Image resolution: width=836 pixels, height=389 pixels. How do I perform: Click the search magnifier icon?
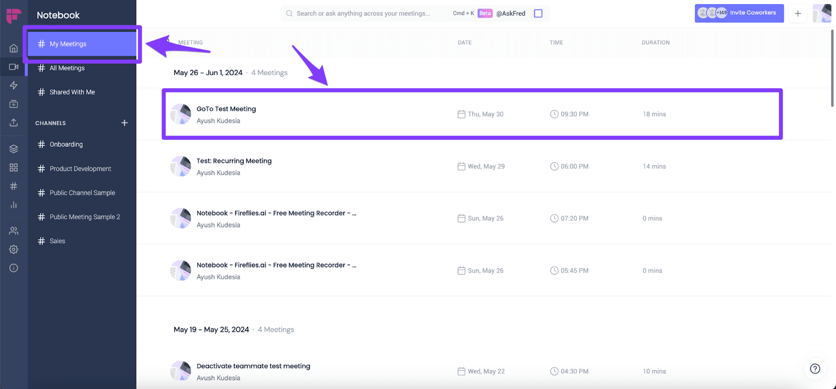tap(289, 14)
